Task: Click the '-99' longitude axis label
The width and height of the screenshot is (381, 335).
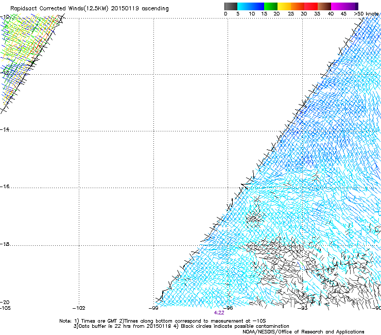Action: 153,308
